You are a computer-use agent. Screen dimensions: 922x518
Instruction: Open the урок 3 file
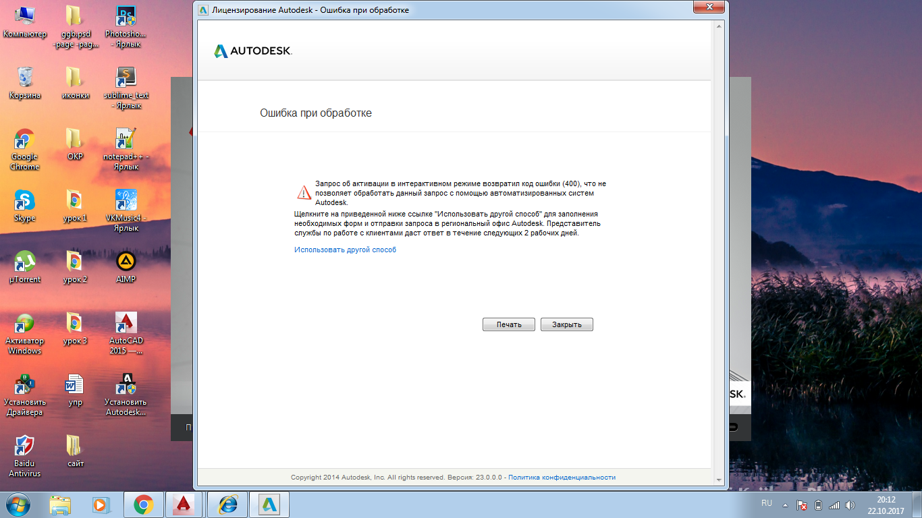(75, 328)
